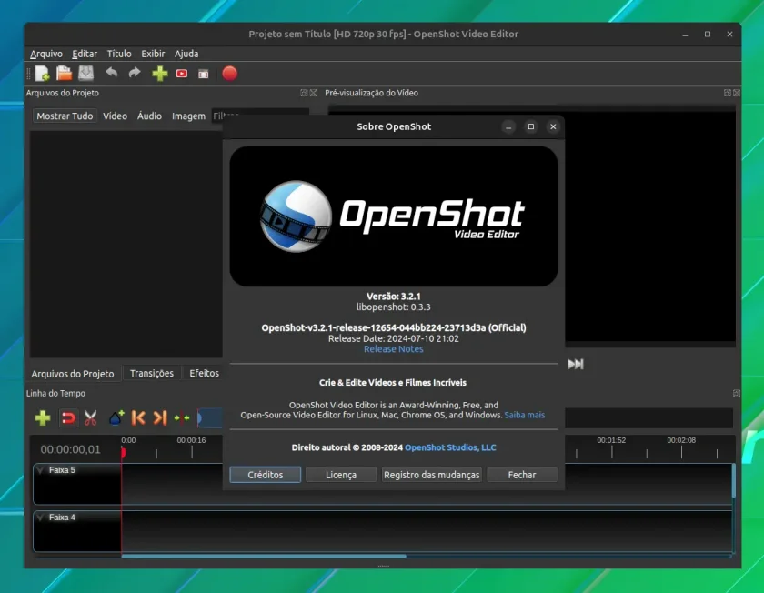This screenshot has height=593, width=764.
Task: Click Fechar in the about dialog
Action: tap(522, 475)
